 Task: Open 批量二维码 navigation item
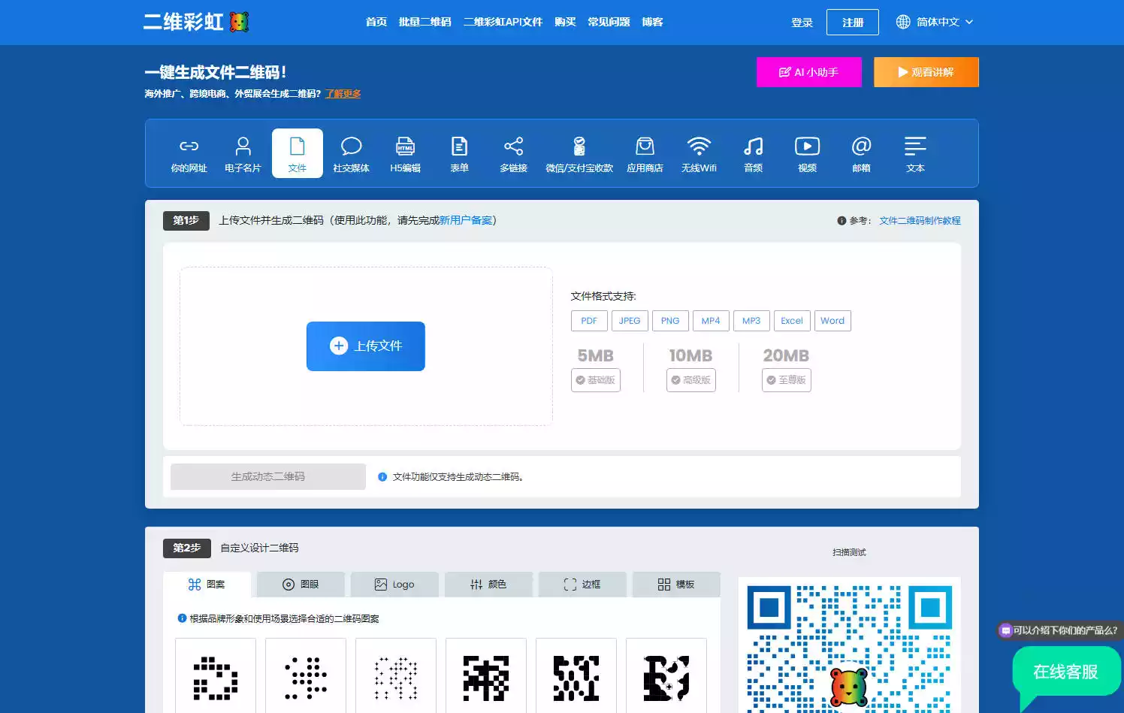coord(425,22)
